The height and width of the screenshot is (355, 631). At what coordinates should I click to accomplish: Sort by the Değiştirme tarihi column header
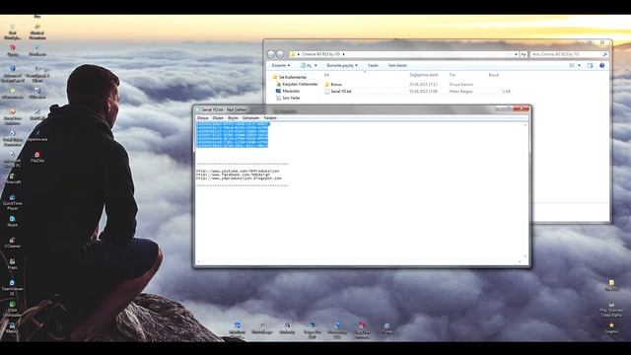424,75
